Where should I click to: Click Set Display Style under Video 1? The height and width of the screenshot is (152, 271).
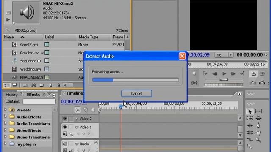pos(65,134)
